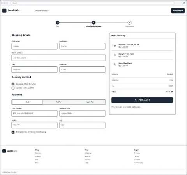Click the Street address input field

pos(58,58)
